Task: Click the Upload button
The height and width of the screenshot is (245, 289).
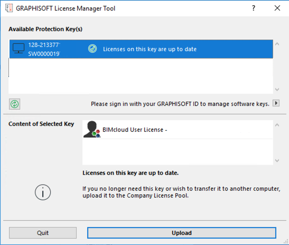Action: (182, 233)
